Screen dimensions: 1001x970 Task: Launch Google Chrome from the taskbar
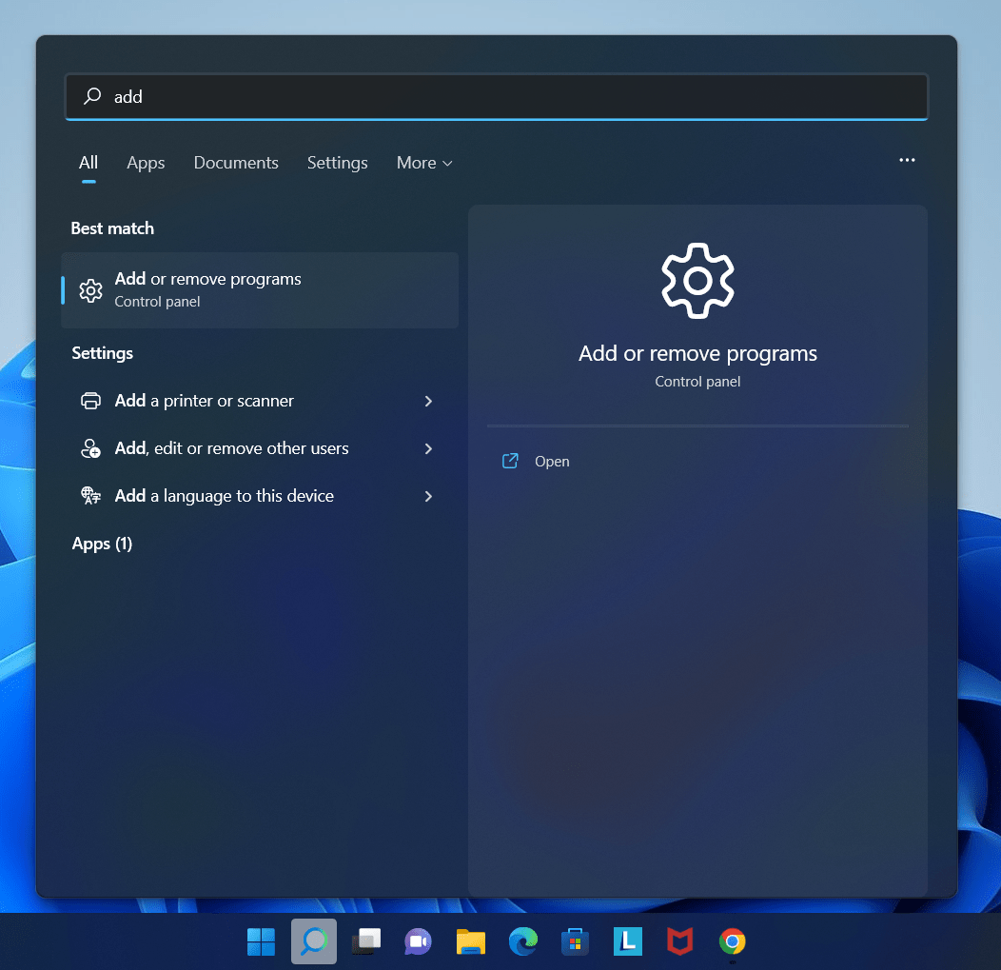point(732,940)
